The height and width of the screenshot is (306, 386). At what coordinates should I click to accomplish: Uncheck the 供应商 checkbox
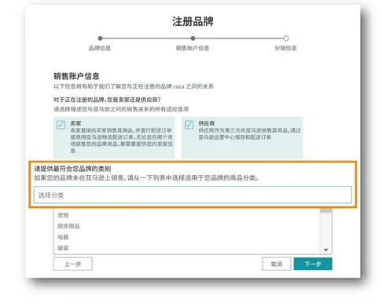click(189, 125)
